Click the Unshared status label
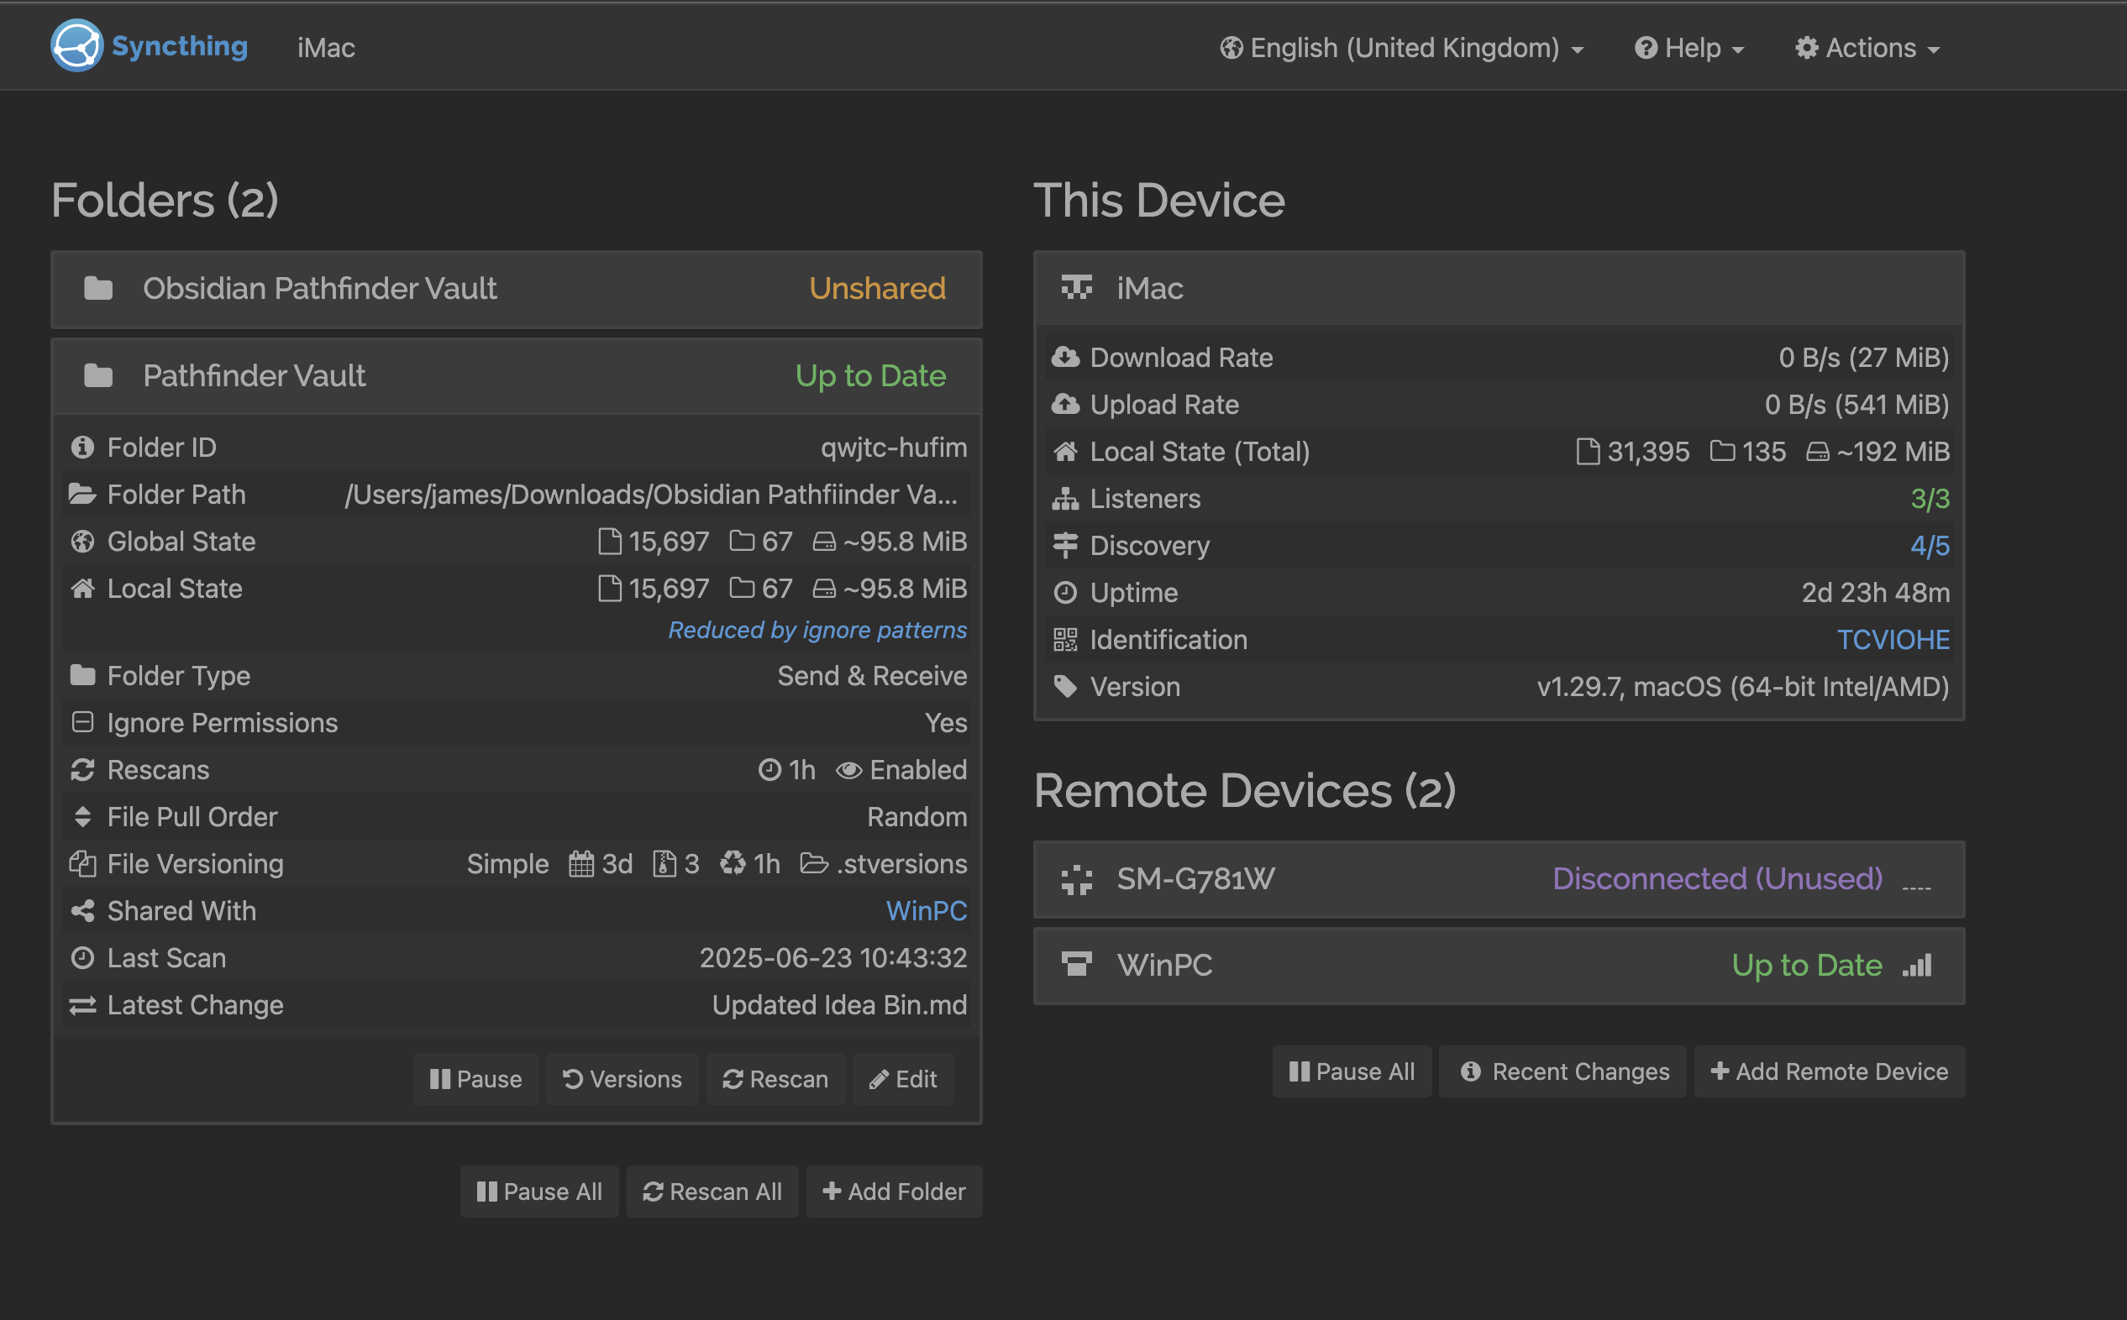The width and height of the screenshot is (2127, 1320). [878, 289]
